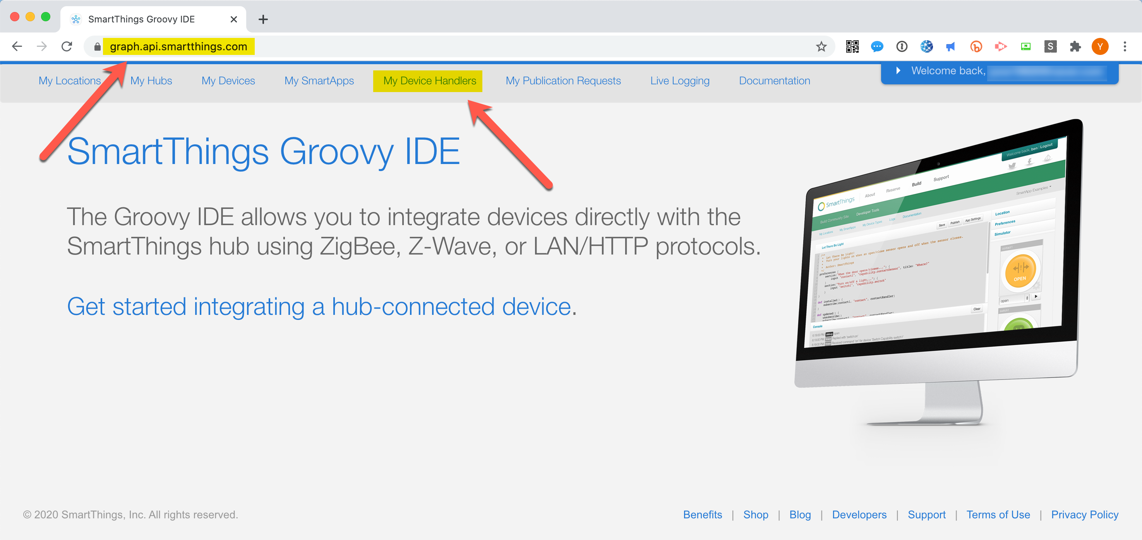Go back with the browser back arrow
Viewport: 1142px width, 540px height.
coord(17,46)
